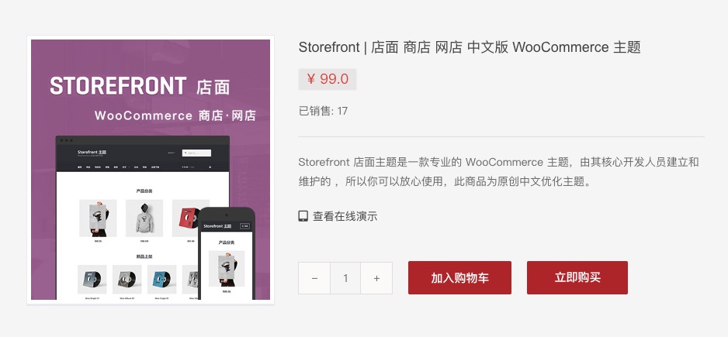Click the 加入购物车 add to cart button
Viewport: 728px width, 337px height.
click(459, 277)
